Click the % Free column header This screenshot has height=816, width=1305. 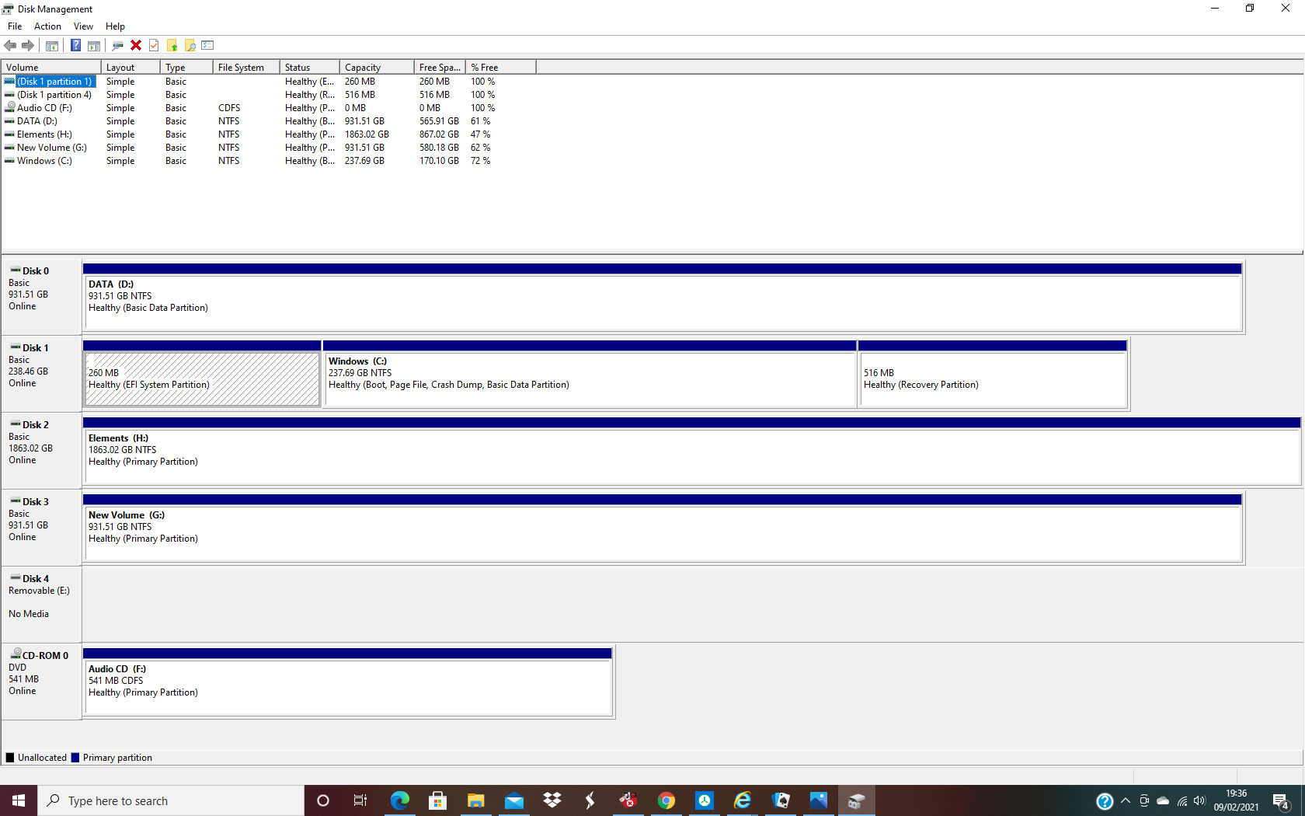(x=485, y=67)
